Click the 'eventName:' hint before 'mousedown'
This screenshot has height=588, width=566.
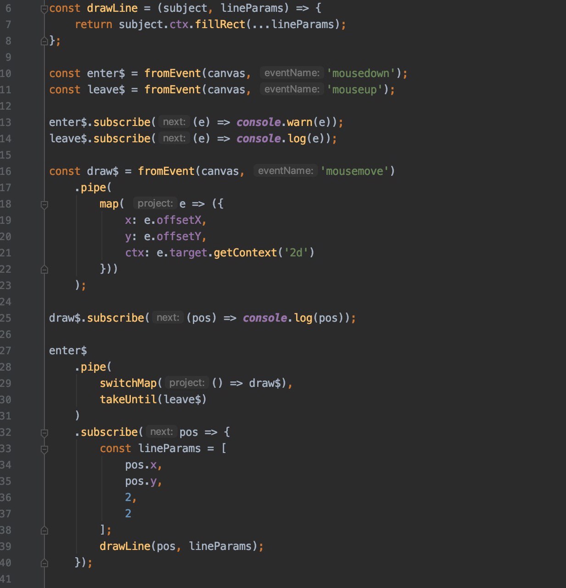(x=291, y=73)
